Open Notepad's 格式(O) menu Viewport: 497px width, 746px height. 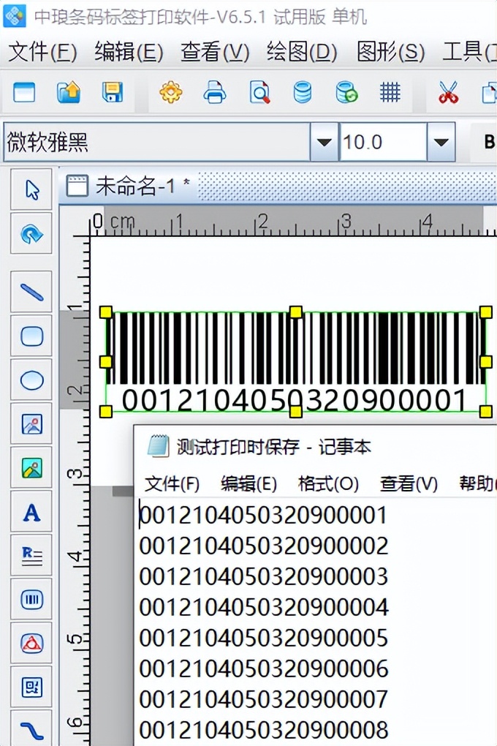328,484
